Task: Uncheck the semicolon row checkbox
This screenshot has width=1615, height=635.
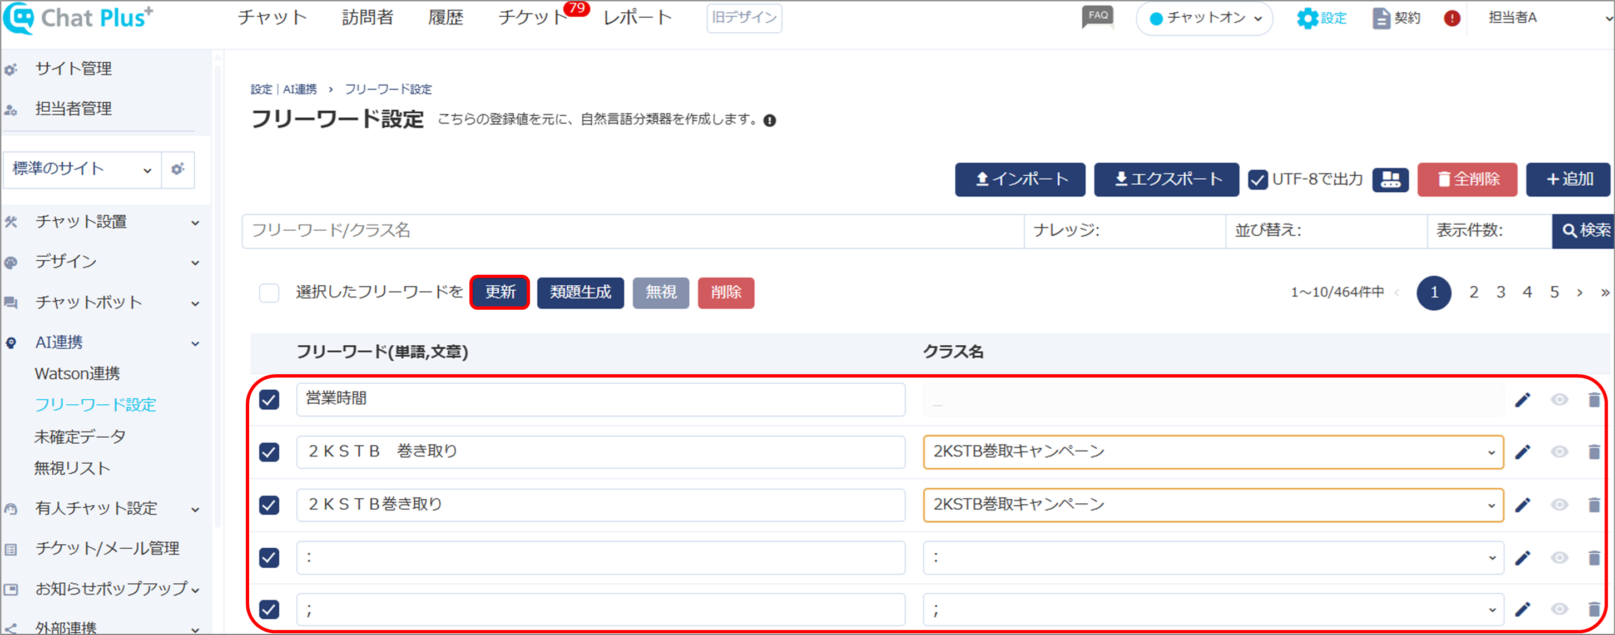Action: [269, 609]
